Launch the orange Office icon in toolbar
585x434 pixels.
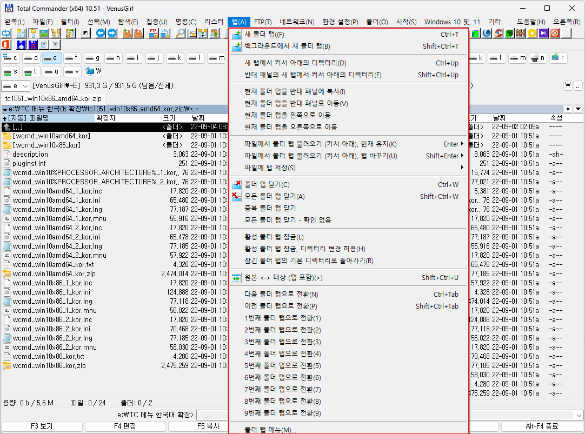pyautogui.click(x=6, y=45)
